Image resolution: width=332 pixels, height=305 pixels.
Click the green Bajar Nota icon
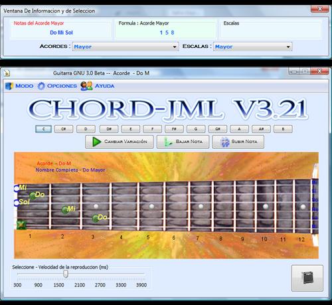tap(168, 142)
